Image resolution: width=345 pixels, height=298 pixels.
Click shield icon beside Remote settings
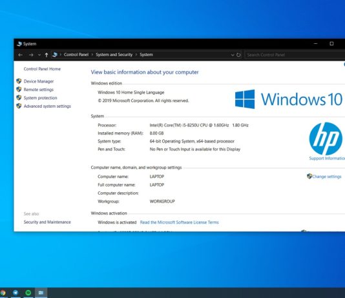click(x=19, y=90)
